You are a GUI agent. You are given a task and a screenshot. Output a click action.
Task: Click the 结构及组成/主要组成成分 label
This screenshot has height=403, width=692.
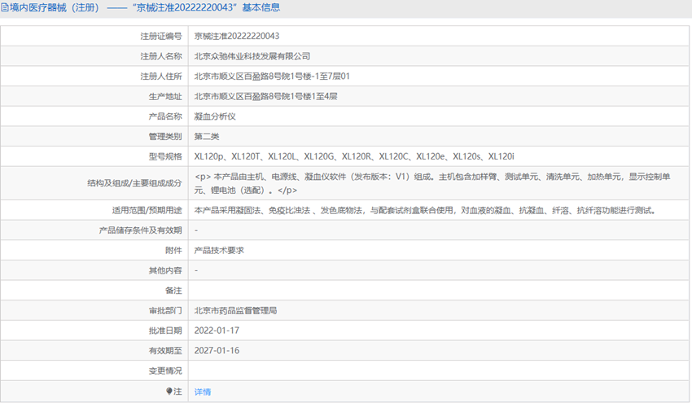(134, 183)
